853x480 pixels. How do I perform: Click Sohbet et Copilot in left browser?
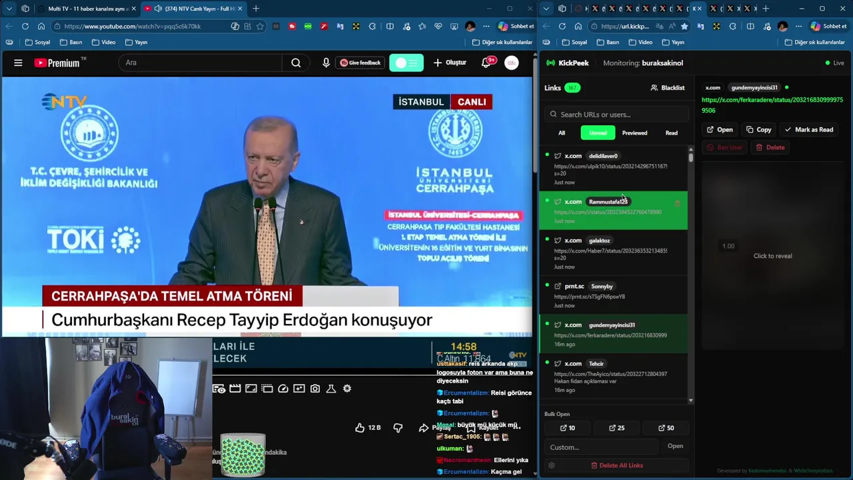coord(516,26)
